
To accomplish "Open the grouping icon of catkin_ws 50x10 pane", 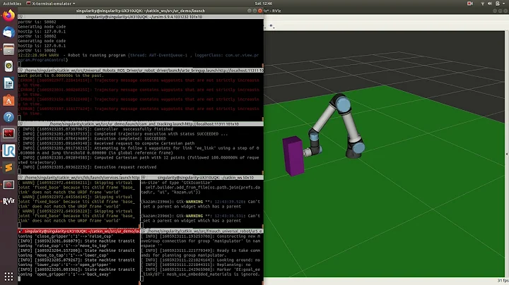I will 143,178.
